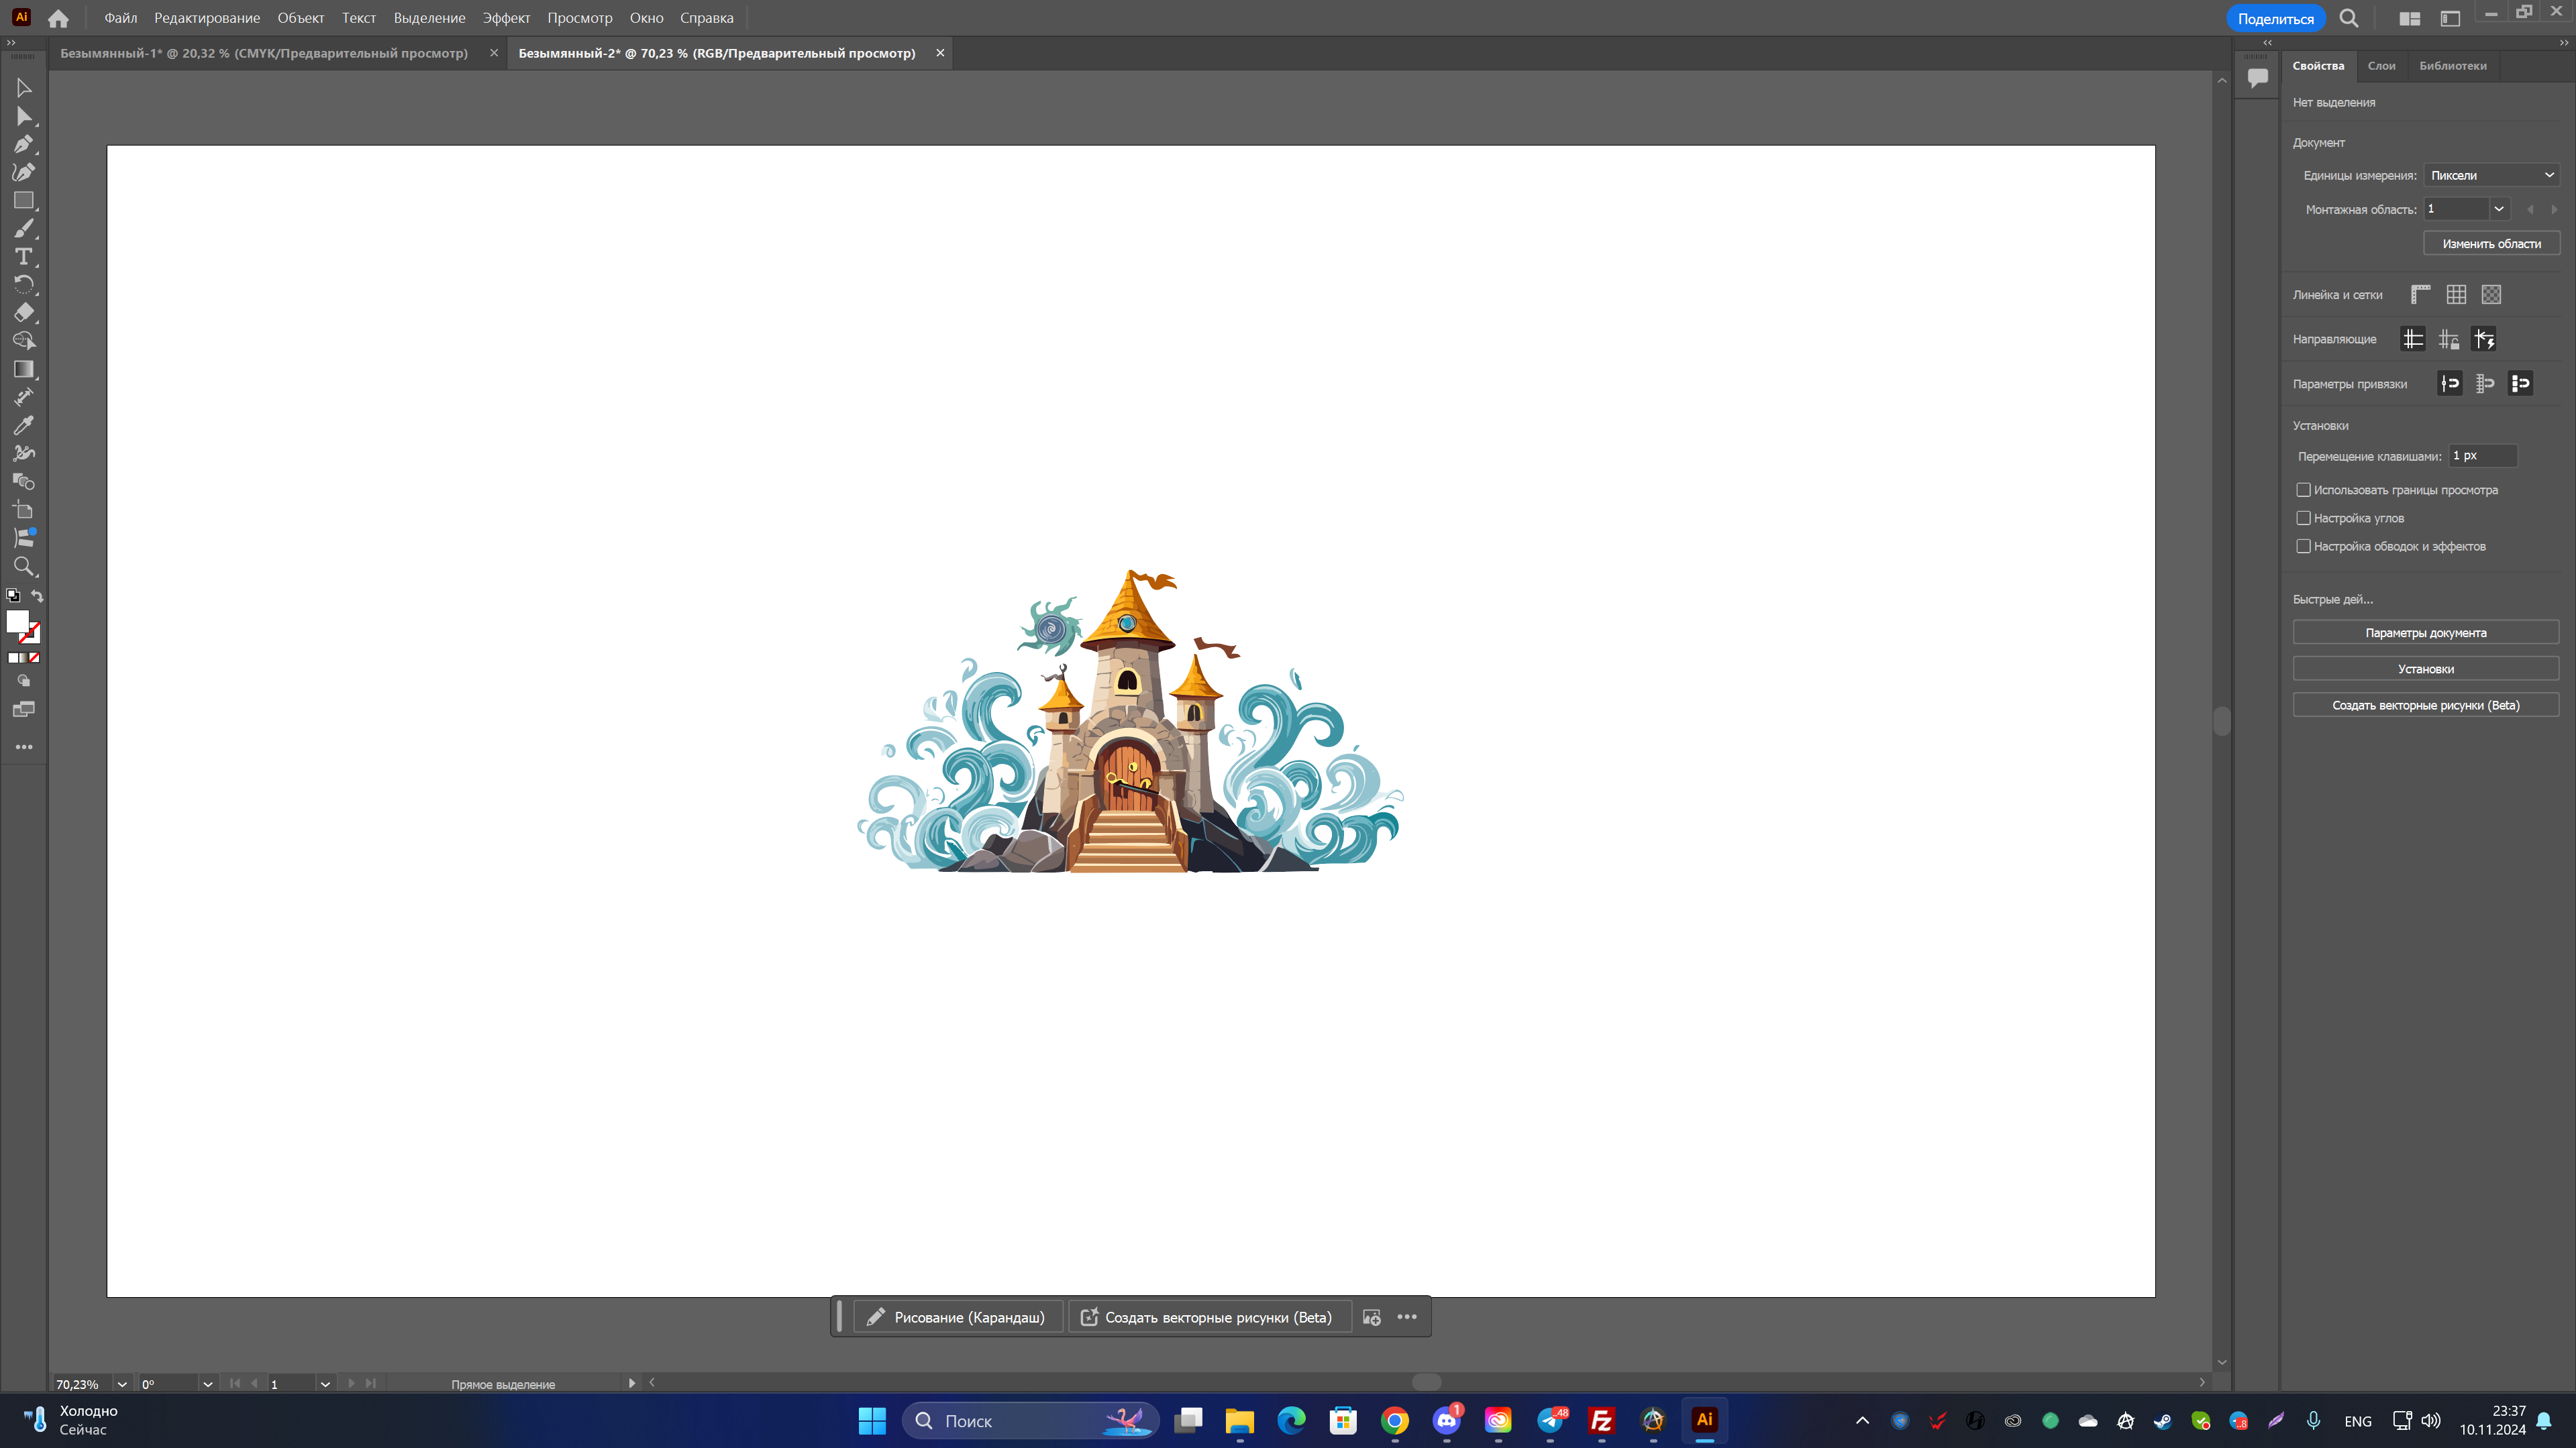Image resolution: width=2576 pixels, height=1448 pixels.
Task: Open the Монтажная область number dropdown
Action: click(2498, 209)
